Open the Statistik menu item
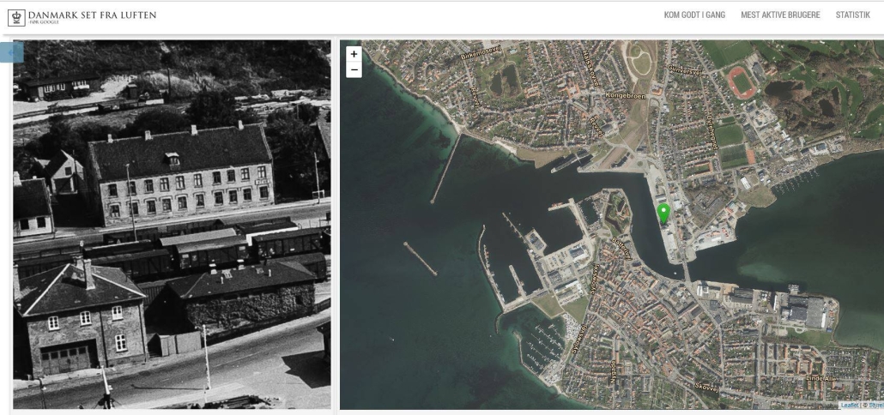Screen dimensions: 884x415 852,15
